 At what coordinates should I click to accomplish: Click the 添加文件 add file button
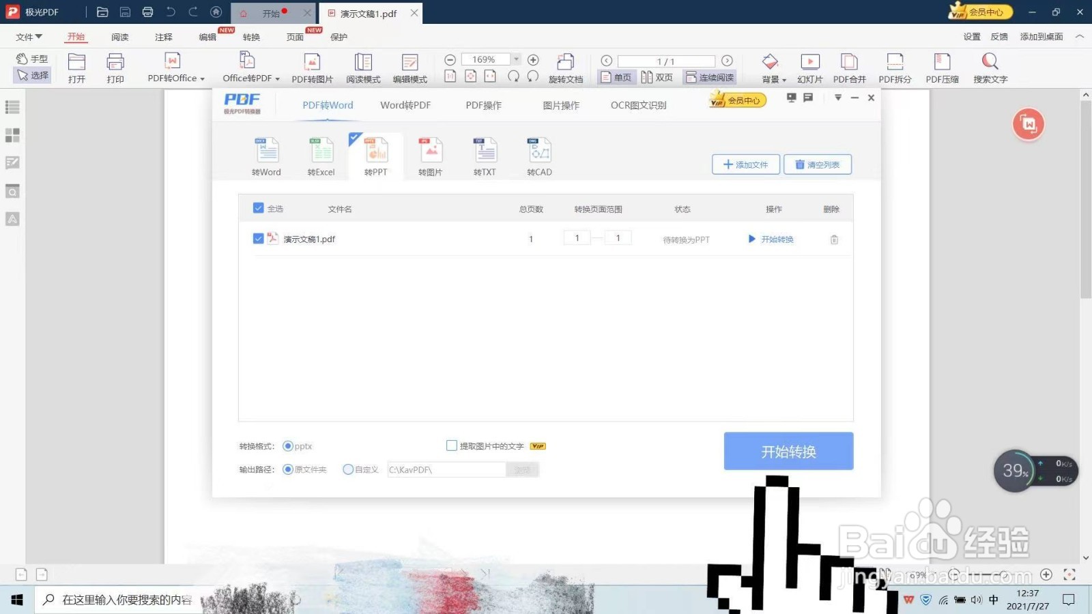click(x=746, y=164)
